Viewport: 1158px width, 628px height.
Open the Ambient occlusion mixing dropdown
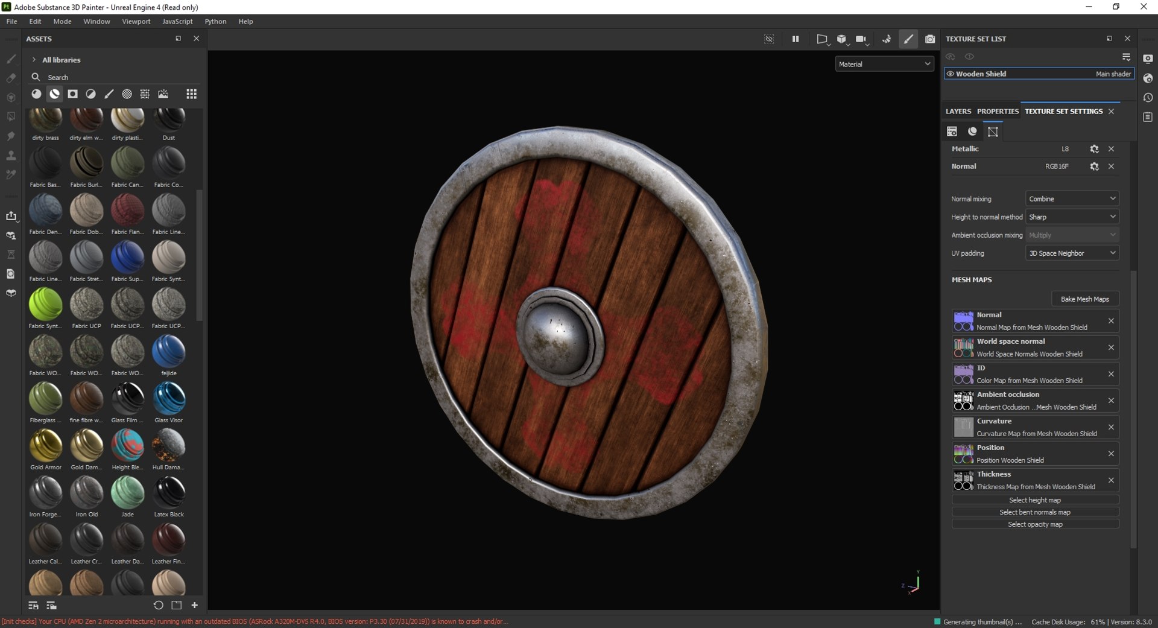[1072, 235]
